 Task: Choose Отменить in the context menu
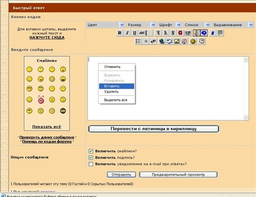click(117, 67)
